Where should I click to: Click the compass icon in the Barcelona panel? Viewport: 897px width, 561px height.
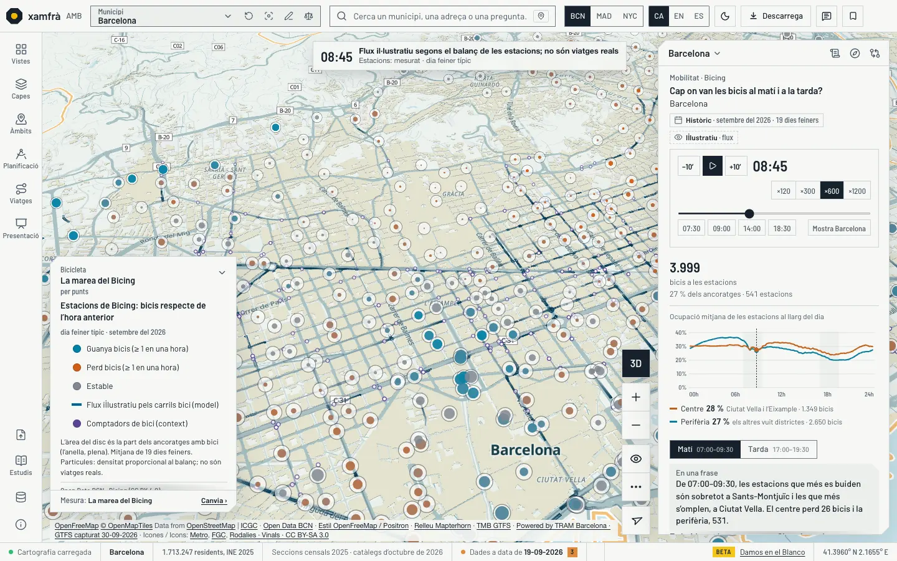pyautogui.click(x=855, y=54)
